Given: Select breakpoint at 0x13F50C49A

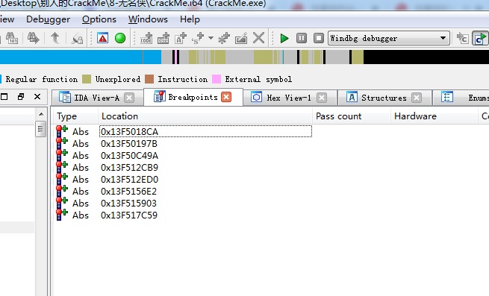Looking at the screenshot, I should coord(129,156).
